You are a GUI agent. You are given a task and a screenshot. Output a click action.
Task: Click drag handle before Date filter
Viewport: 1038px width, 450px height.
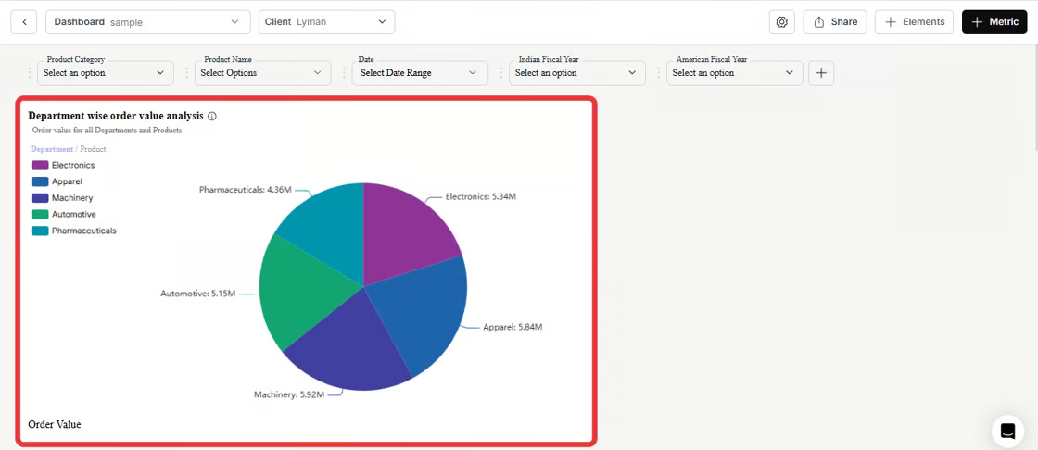pyautogui.click(x=344, y=73)
